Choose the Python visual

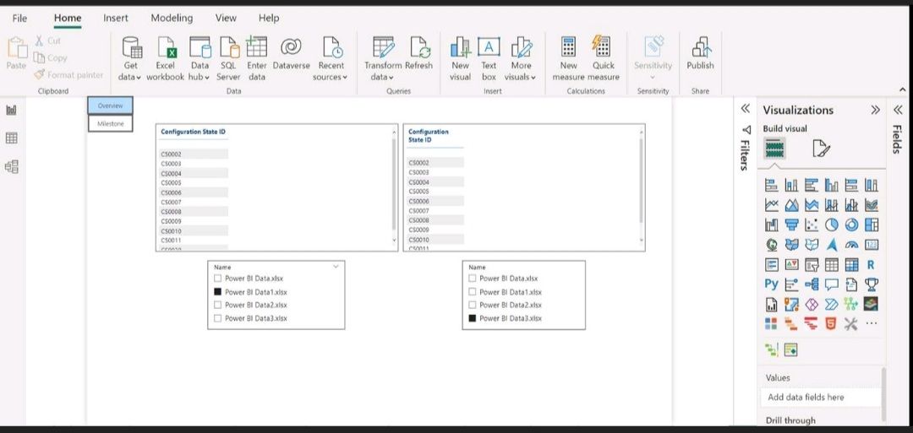coord(772,284)
